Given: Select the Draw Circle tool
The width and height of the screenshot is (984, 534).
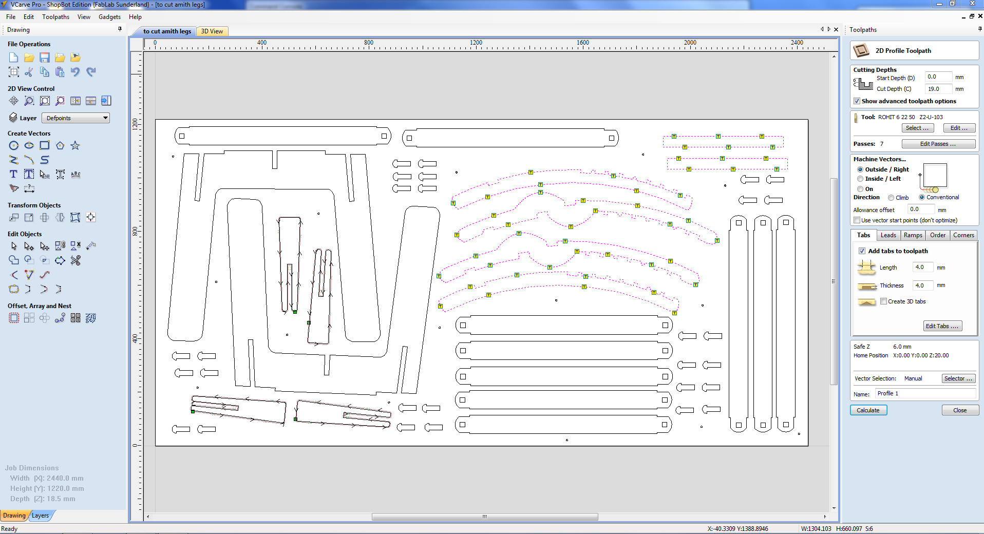Looking at the screenshot, I should pyautogui.click(x=14, y=145).
